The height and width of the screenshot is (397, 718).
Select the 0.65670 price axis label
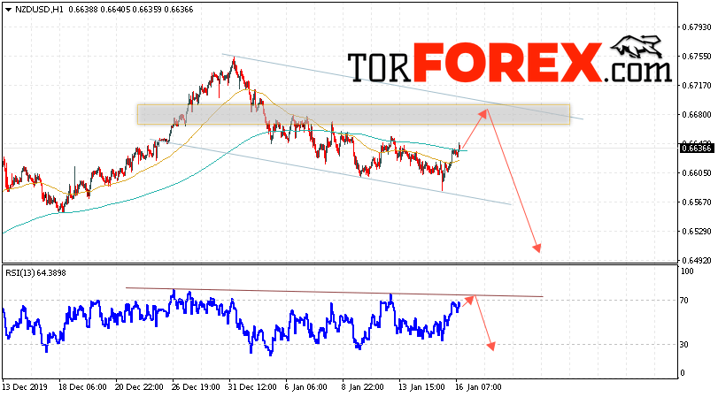tap(697, 202)
